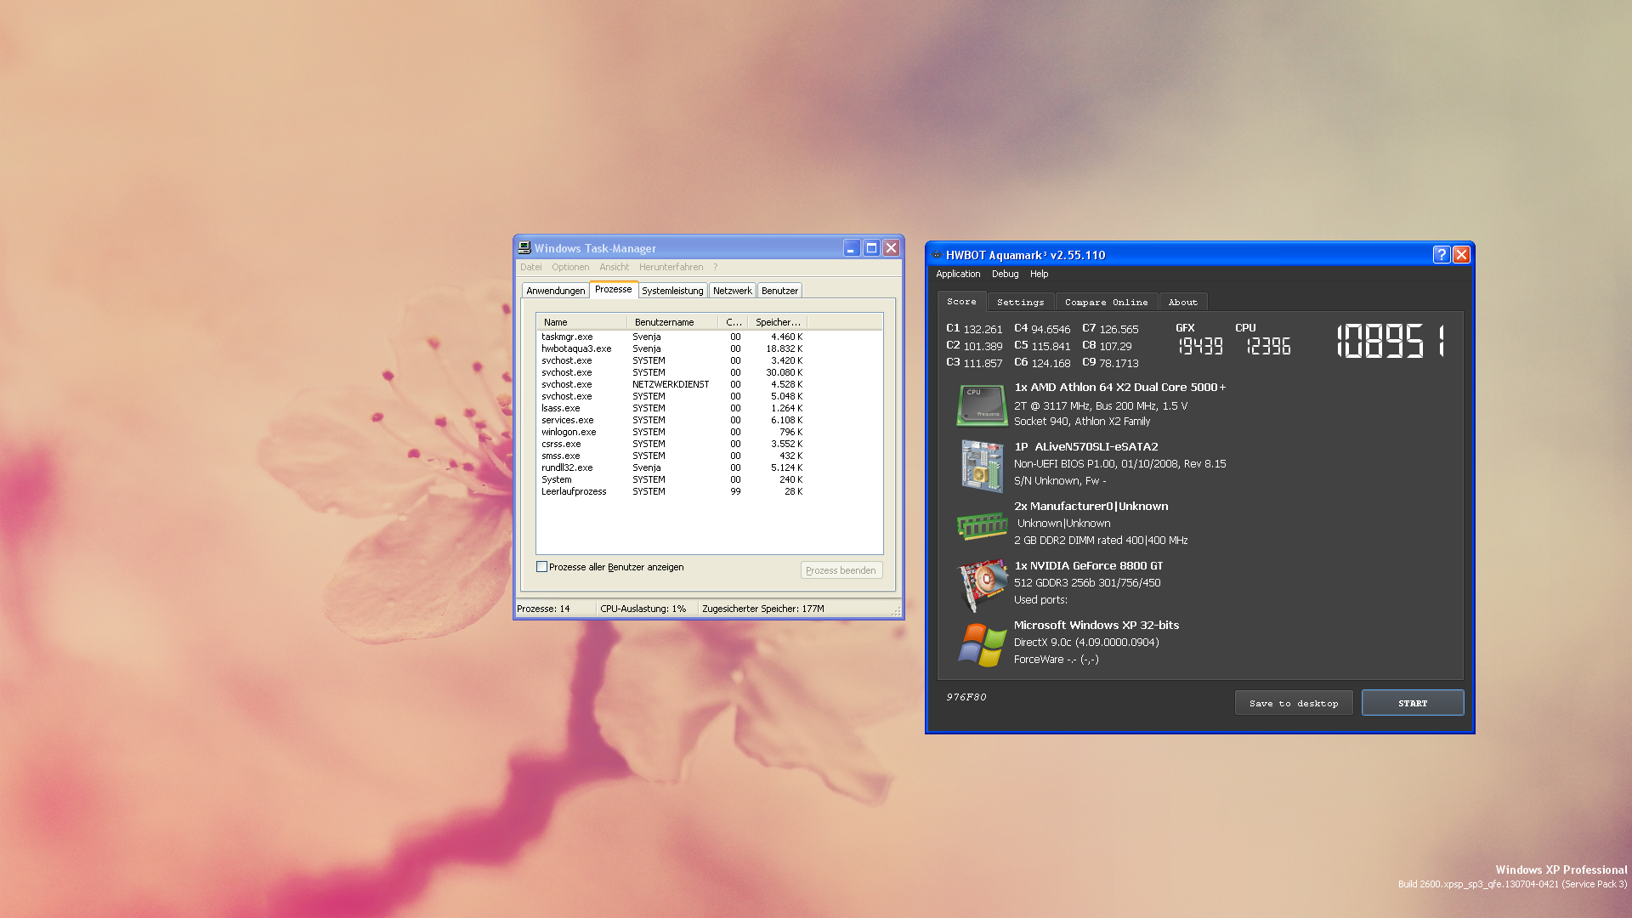Open the Herunterfahren menu
This screenshot has width=1632, height=918.
(x=671, y=267)
